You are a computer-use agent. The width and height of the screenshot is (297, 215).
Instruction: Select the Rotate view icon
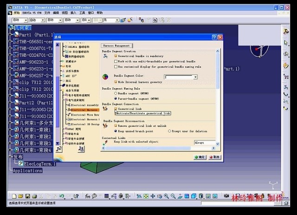coord(160,196)
